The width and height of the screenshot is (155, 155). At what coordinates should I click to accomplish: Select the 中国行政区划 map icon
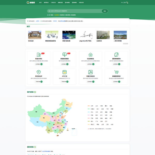(x=90, y=72)
